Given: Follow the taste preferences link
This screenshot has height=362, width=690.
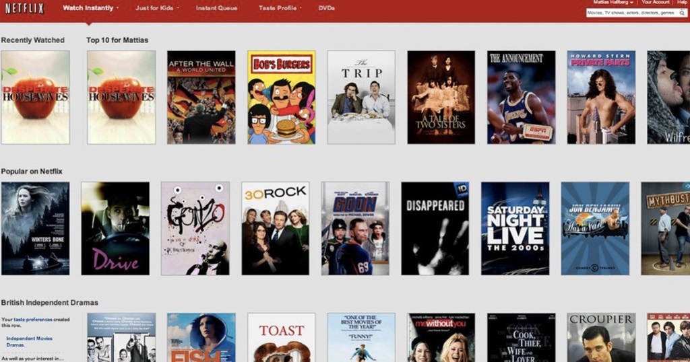Looking at the screenshot, I should click(x=33, y=320).
